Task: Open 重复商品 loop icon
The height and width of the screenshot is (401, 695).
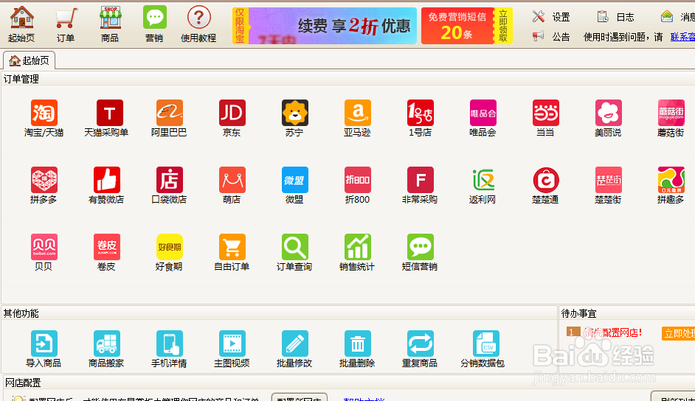Action: pos(421,349)
